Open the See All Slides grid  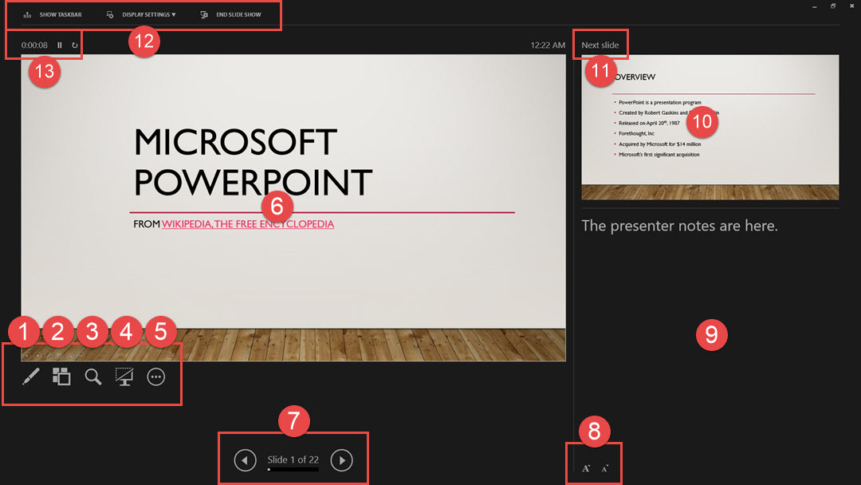click(x=61, y=377)
